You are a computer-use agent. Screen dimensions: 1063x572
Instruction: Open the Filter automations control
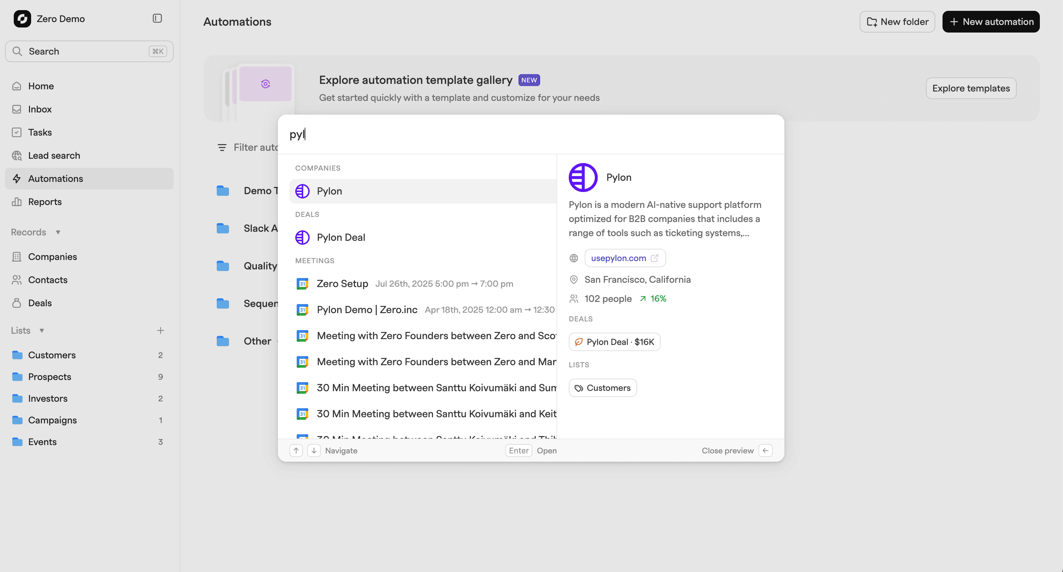(247, 147)
